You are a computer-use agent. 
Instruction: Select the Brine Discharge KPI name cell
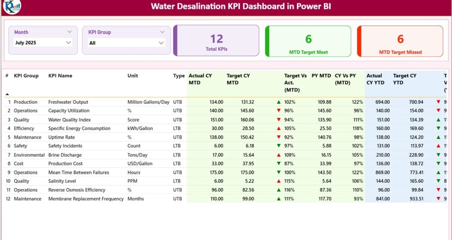point(65,155)
